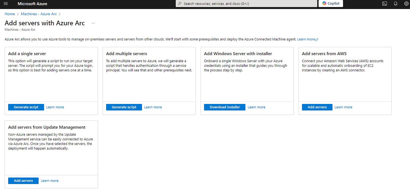
Task: Download the Windows Server installer
Action: (x=224, y=107)
